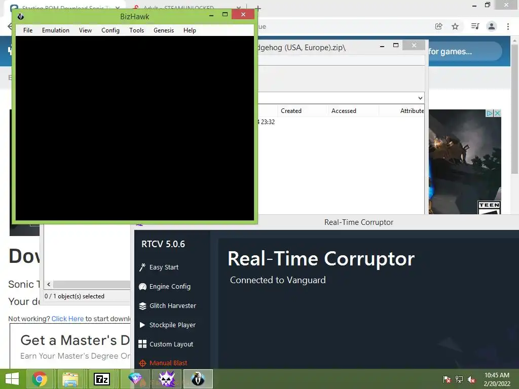Open the Help menu in BizHawk
The height and width of the screenshot is (389, 519).
190,30
